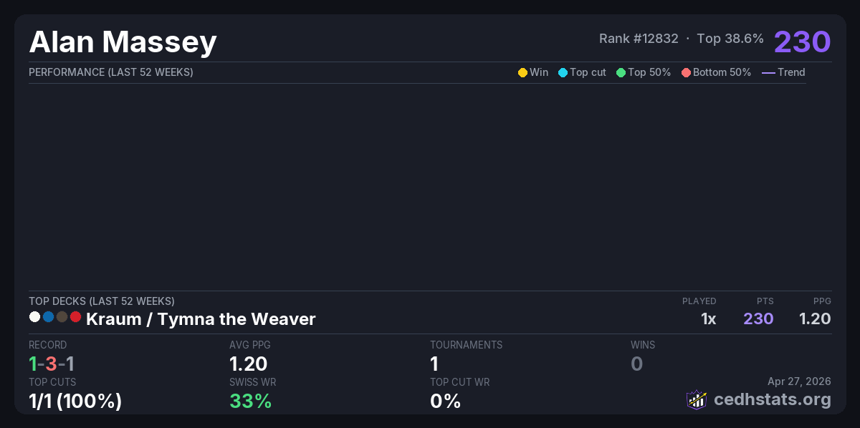The width and height of the screenshot is (860, 428).
Task: Click the 33% Swiss win rate
Action: tap(250, 401)
